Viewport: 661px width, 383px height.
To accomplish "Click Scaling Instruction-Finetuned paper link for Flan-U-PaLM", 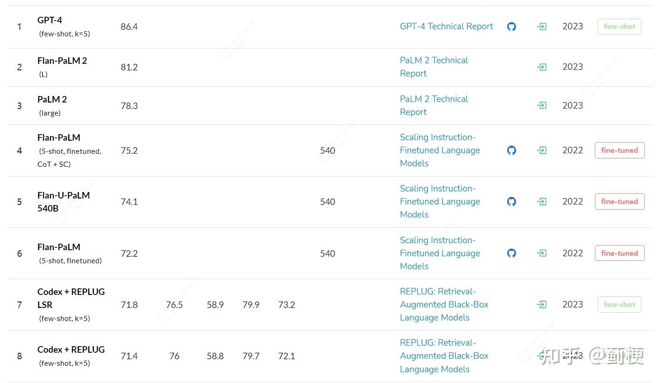I will 439,201.
